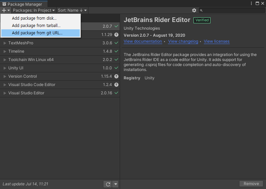This screenshot has height=189, width=266.
Task: Click the Unity Technologies author text
Action: [x=142, y=28]
